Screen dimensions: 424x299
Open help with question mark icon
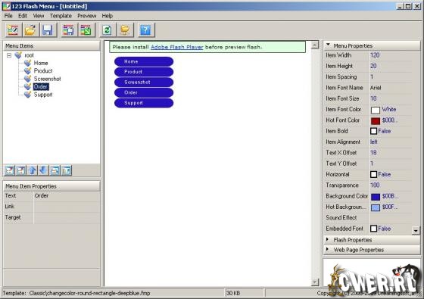pyautogui.click(x=145, y=30)
